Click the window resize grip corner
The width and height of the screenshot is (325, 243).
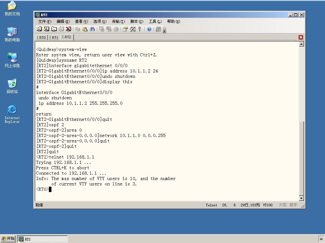tap(302, 206)
